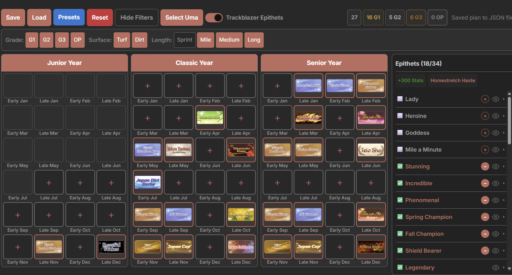Open the Osaka Hai race icon

(309, 118)
